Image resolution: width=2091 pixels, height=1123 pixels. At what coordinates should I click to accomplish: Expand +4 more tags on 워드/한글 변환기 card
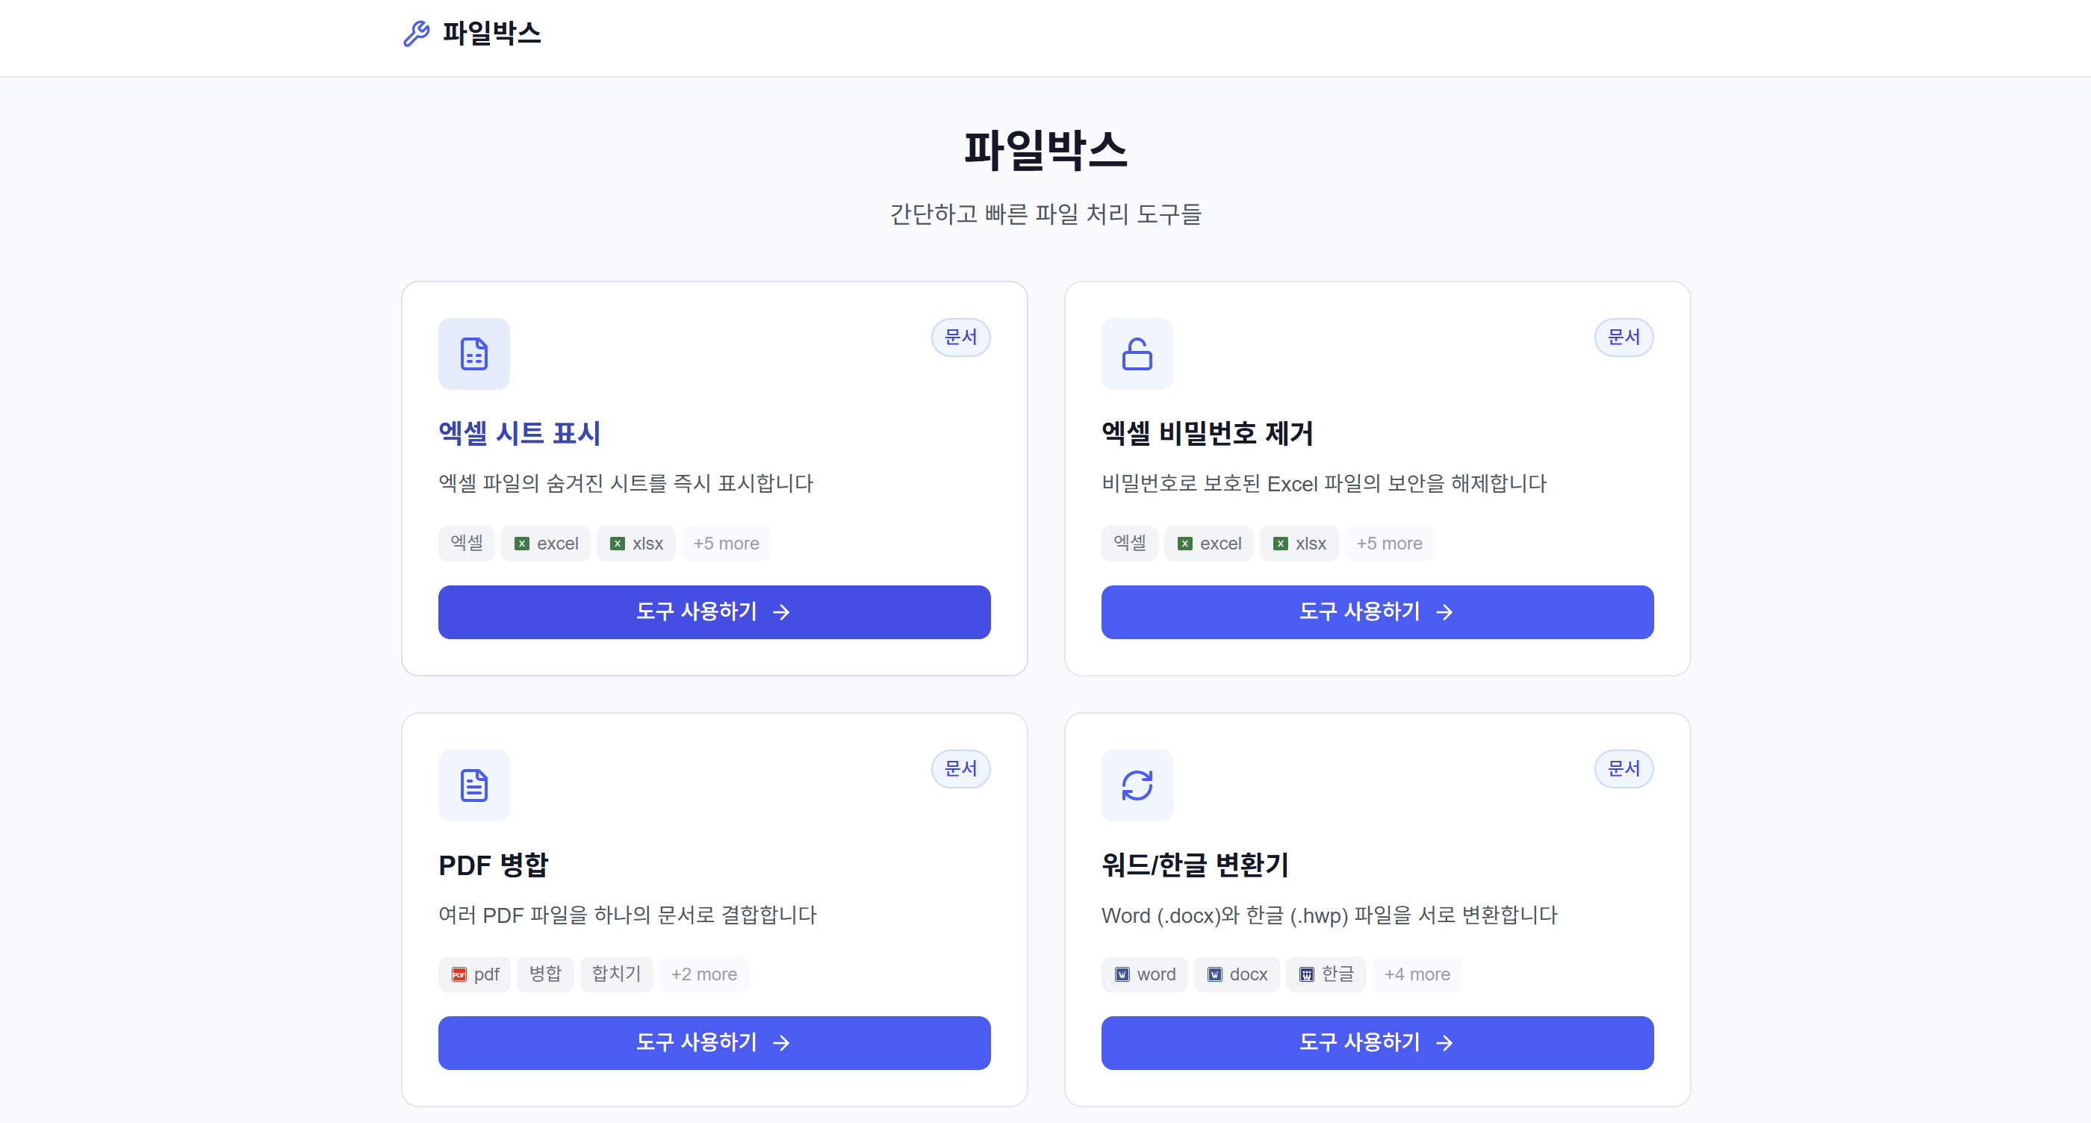coord(1417,974)
